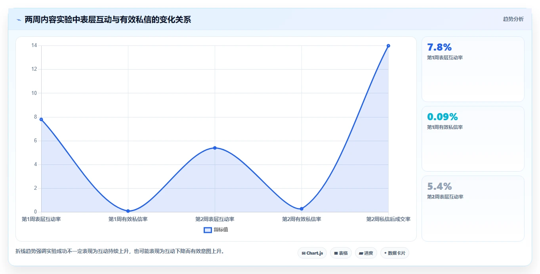Click the y-axis value 6
Viewport: 540px width, 274px height.
(x=35, y=141)
